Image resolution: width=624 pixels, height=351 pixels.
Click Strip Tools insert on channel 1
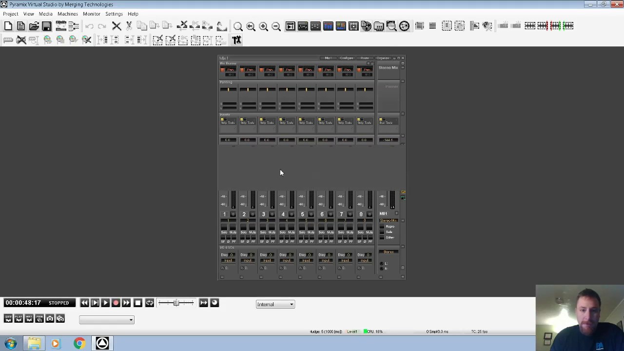pos(228,121)
